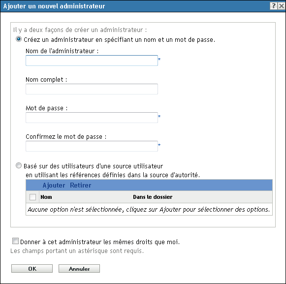Click the Dans le dossier column header

153,197
